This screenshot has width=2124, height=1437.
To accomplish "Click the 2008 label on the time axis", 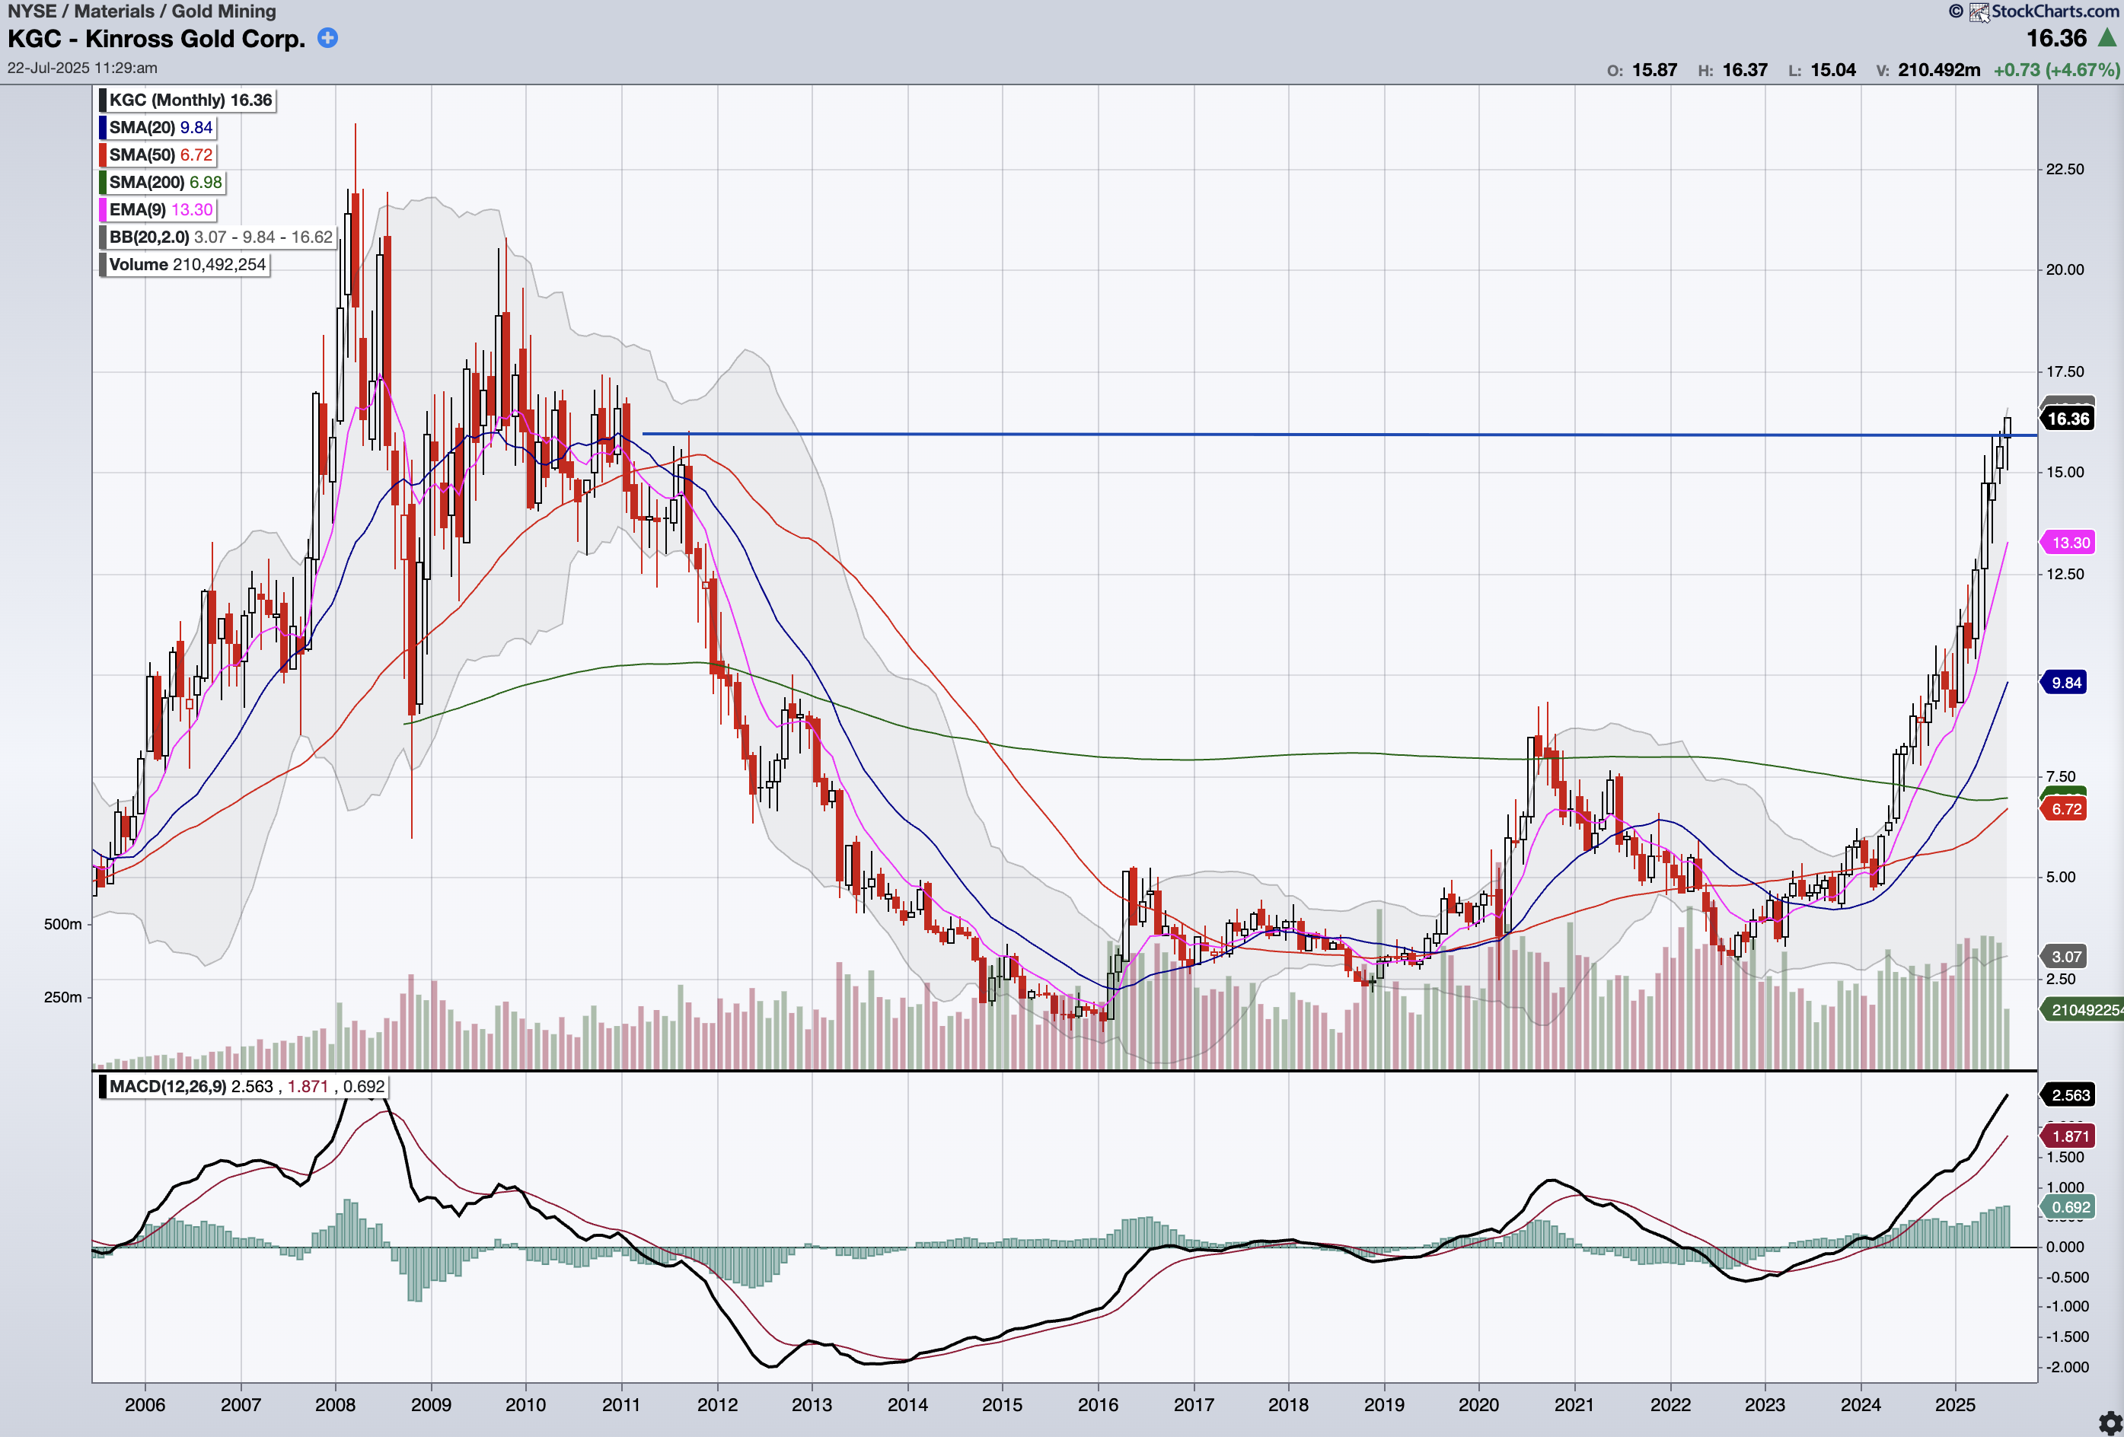I will pyautogui.click(x=336, y=1405).
